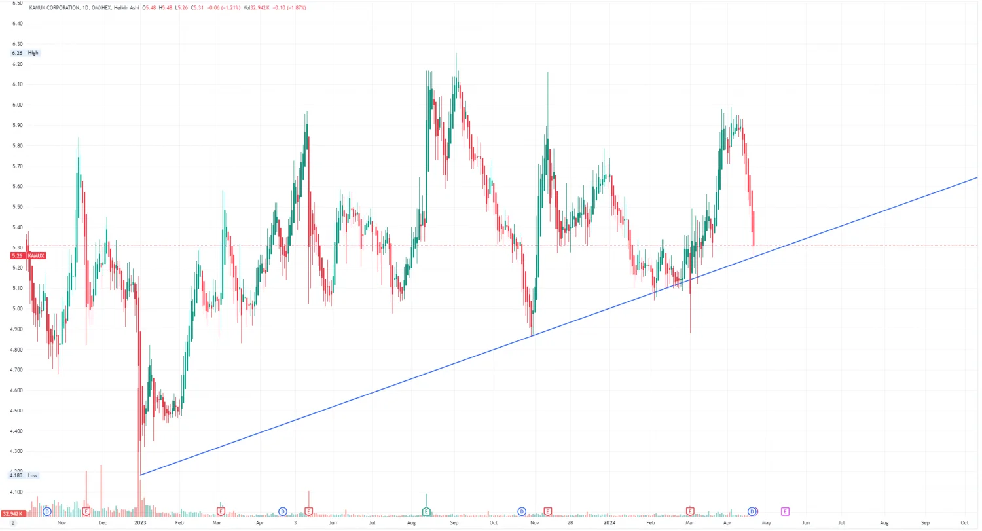Select the leftmost dividend marker before November 2022

point(46,511)
